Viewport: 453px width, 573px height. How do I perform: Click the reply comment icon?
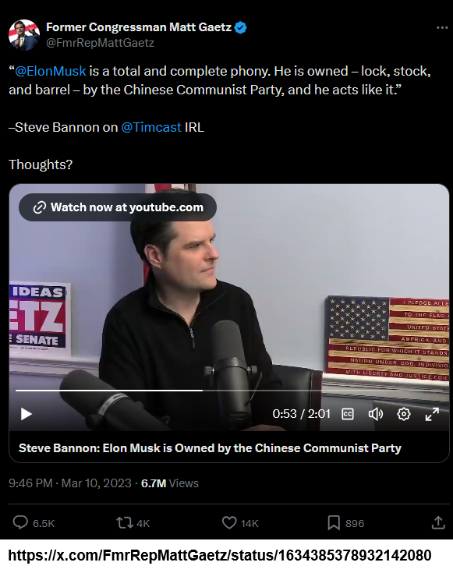20,522
